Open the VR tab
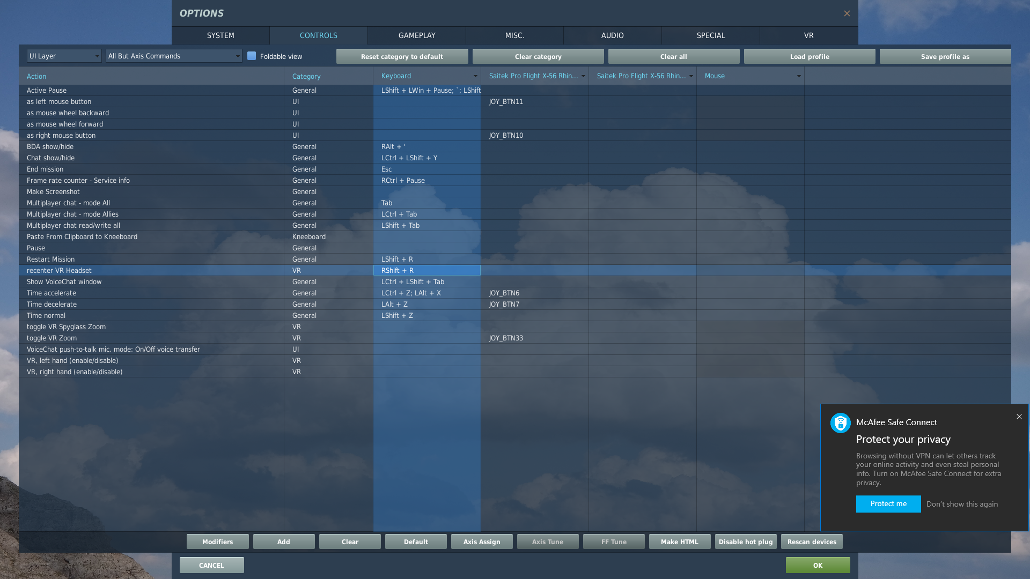1030x579 pixels. click(808, 35)
